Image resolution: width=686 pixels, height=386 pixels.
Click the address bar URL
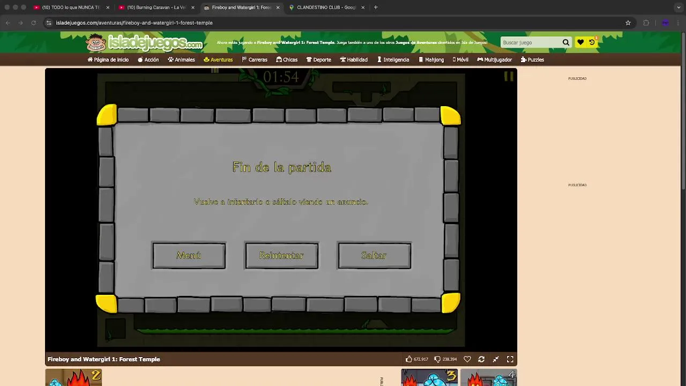(x=134, y=23)
